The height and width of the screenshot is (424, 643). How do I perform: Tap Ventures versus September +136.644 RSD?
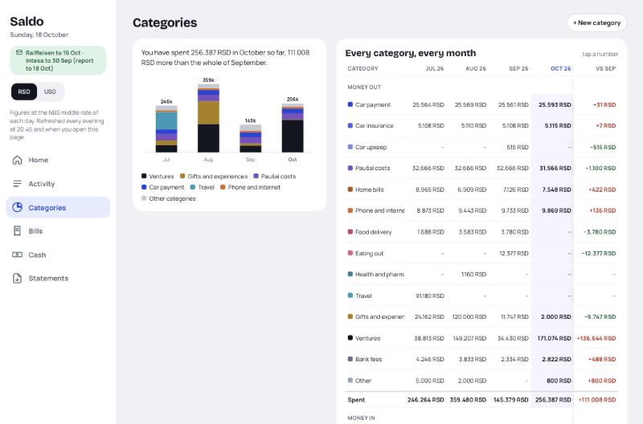click(x=596, y=338)
